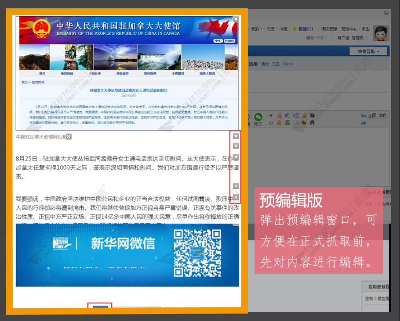
Task: Click the orange gift box editor icon
Action: tap(279, 116)
